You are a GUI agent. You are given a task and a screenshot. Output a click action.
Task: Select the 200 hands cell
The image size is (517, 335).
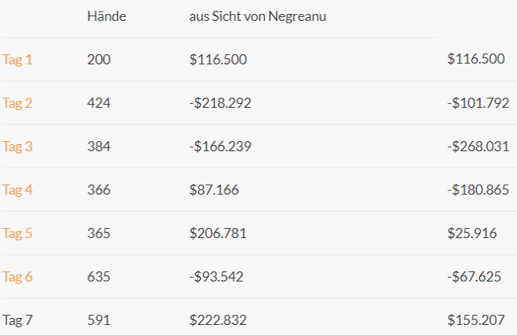point(99,59)
